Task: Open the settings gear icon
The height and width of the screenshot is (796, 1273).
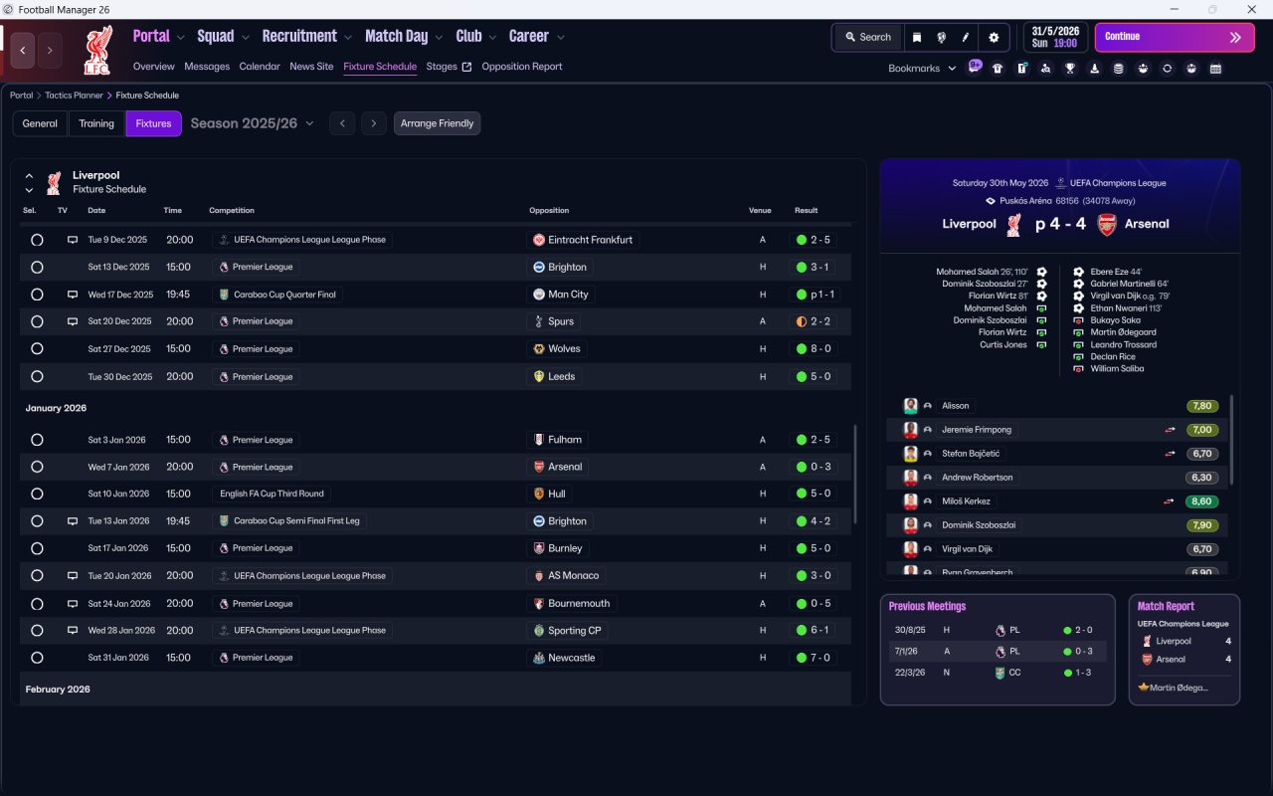Action: (994, 37)
